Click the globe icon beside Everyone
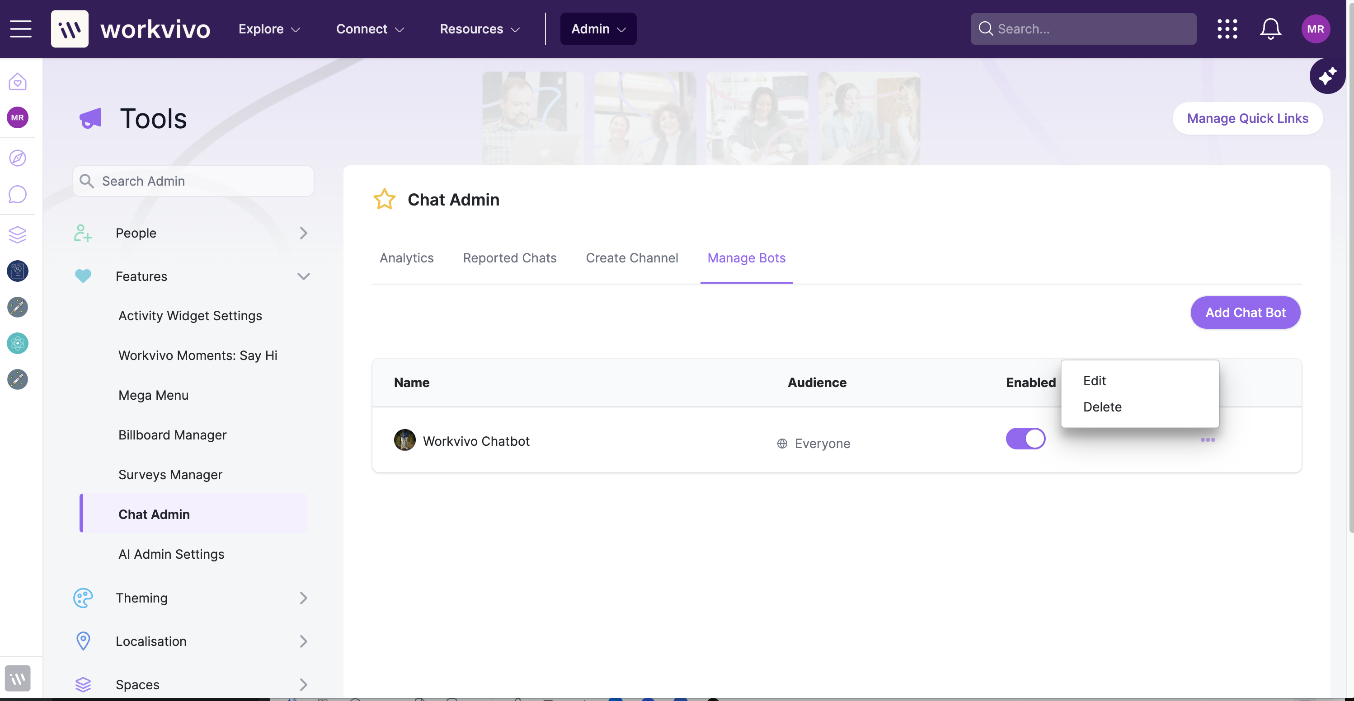Screen dimensions: 1354x701 781,444
